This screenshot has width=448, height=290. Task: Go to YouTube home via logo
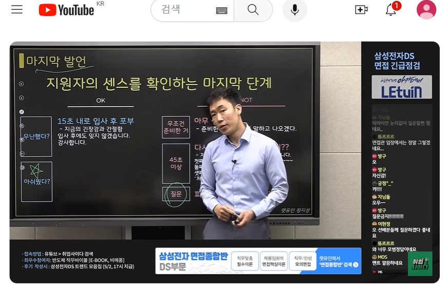coord(66,10)
